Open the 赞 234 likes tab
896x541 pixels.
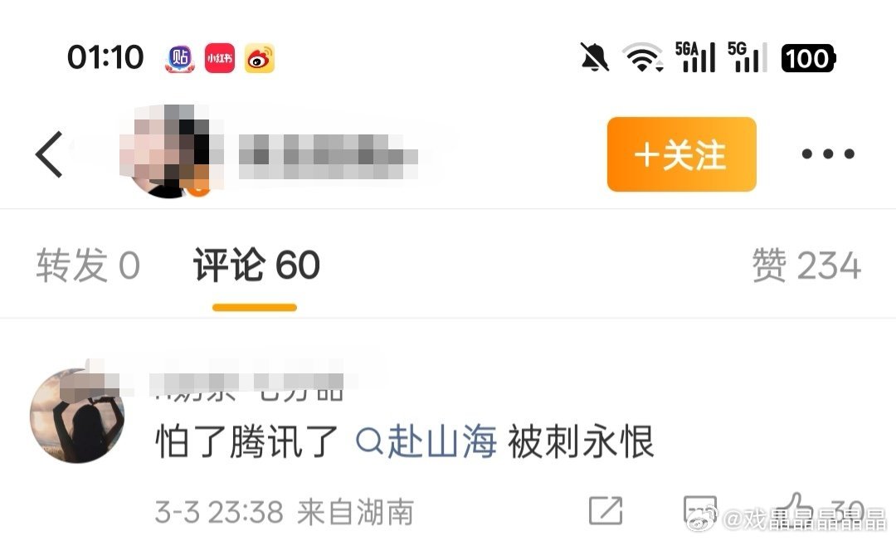coord(806,266)
